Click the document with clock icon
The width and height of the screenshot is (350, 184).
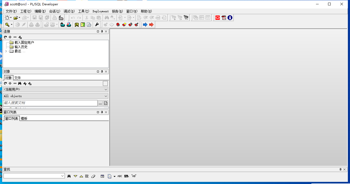89,25
